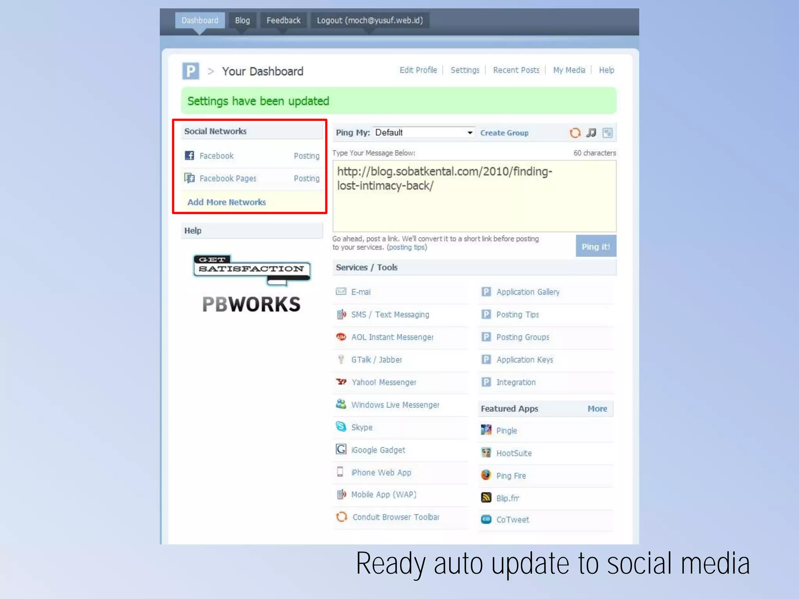Click the Mobile App (WAP) icon
Viewport: 799px width, 599px height.
coord(341,494)
